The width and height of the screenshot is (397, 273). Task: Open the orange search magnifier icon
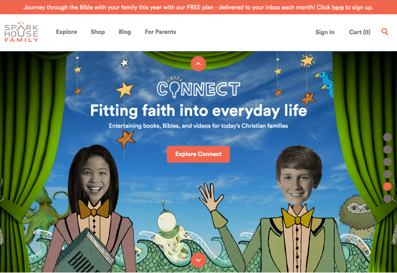[x=385, y=32]
